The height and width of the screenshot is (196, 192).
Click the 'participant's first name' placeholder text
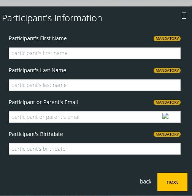pyautogui.click(x=40, y=53)
